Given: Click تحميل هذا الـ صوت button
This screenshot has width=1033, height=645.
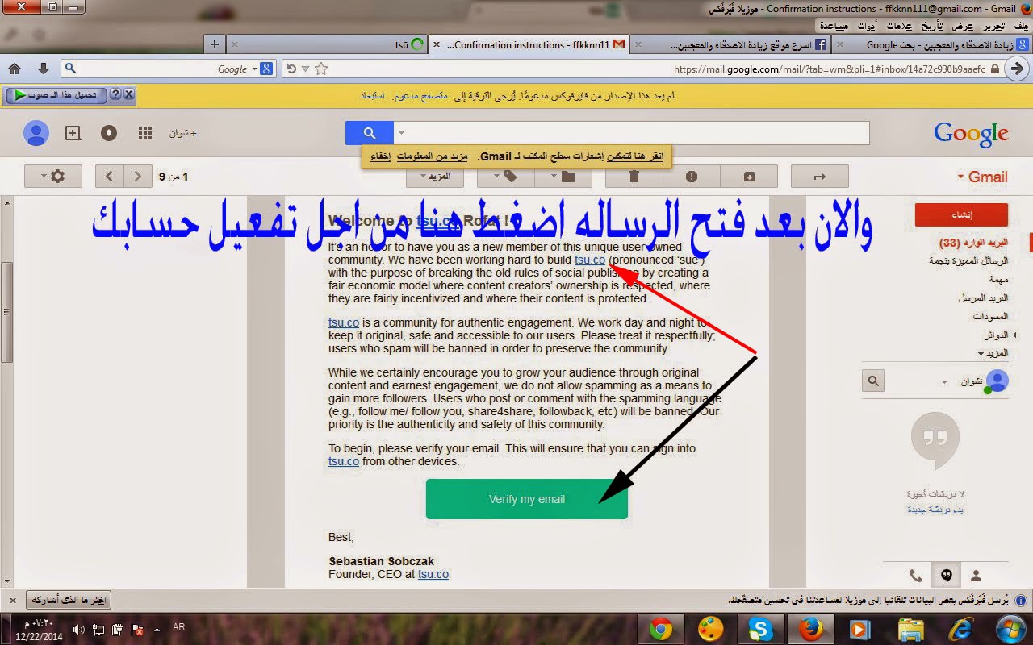Looking at the screenshot, I should [x=56, y=95].
